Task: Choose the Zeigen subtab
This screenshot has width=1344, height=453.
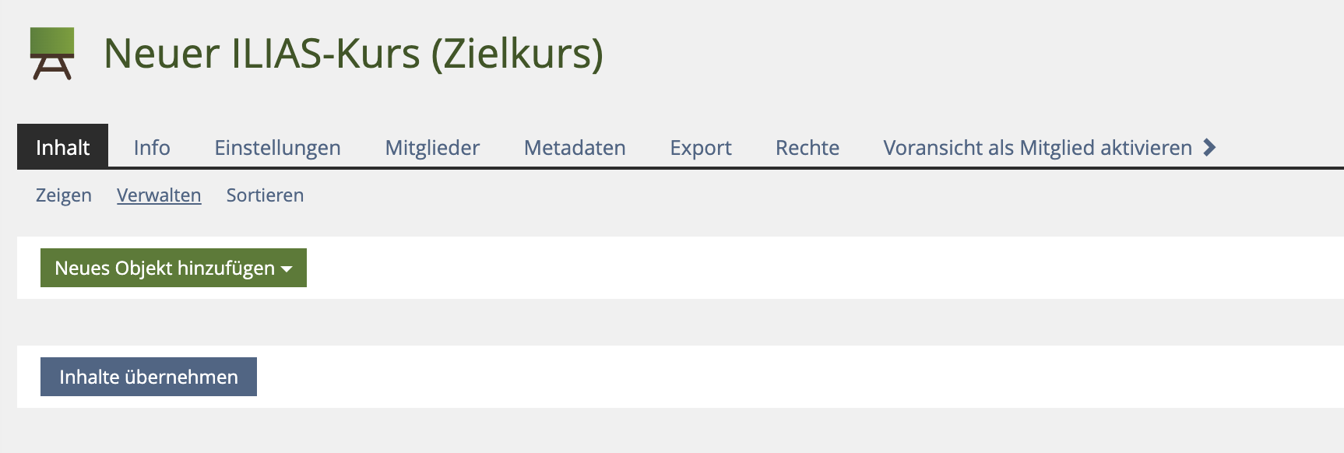Action: coord(64,195)
